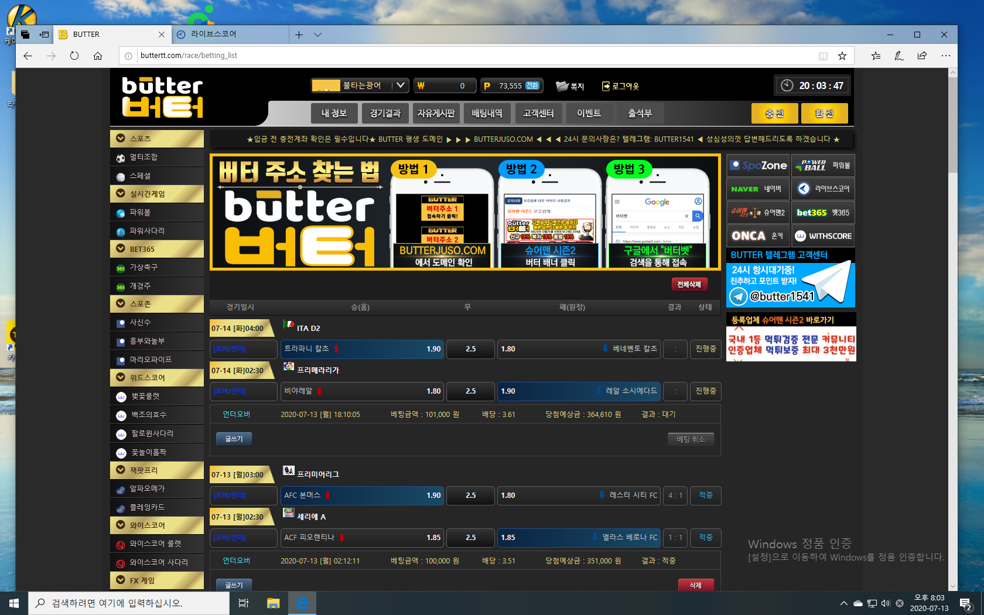Open the 배팅내역 menu tab

pyautogui.click(x=487, y=113)
